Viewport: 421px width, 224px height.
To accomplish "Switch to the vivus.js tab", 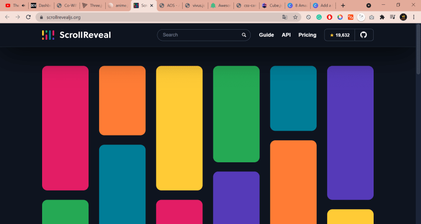I will click(x=195, y=5).
